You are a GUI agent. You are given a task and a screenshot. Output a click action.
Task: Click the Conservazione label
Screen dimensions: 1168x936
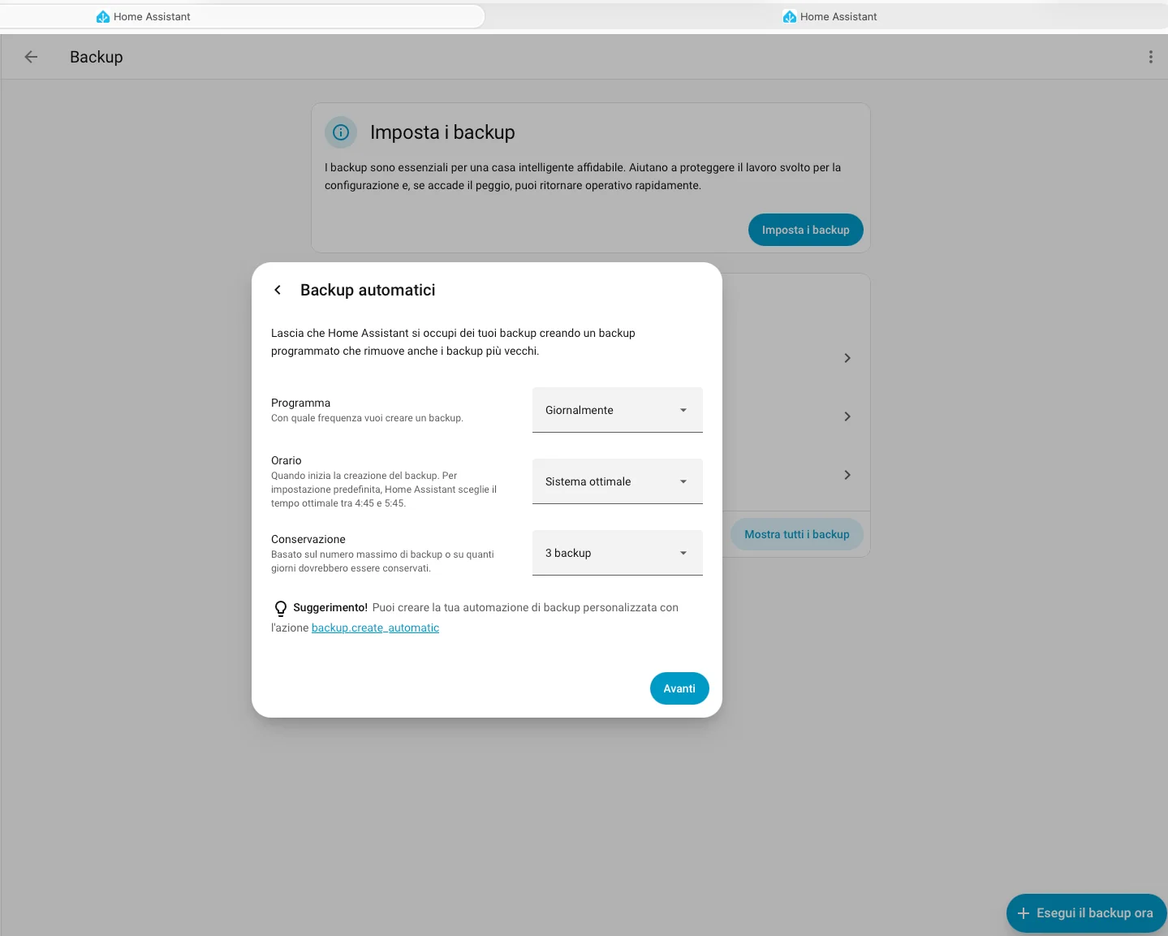(308, 539)
